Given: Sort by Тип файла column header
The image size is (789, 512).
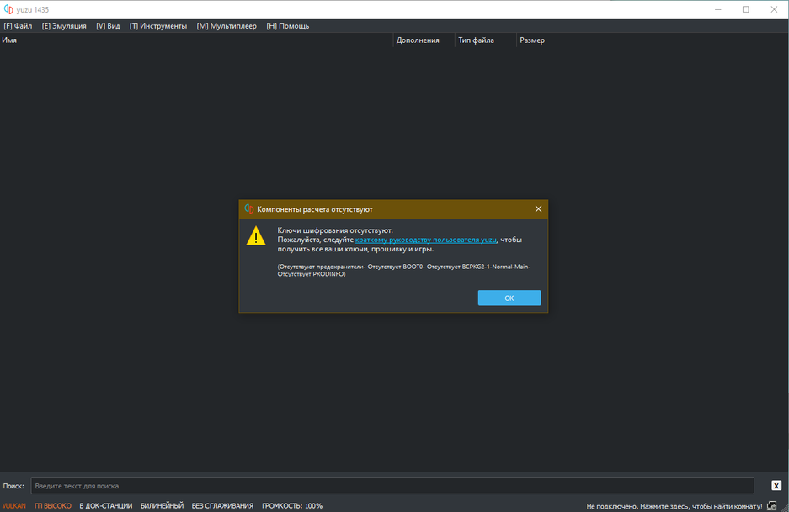Looking at the screenshot, I should click(486, 40).
